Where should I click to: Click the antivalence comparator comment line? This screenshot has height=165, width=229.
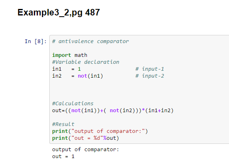click(90, 41)
